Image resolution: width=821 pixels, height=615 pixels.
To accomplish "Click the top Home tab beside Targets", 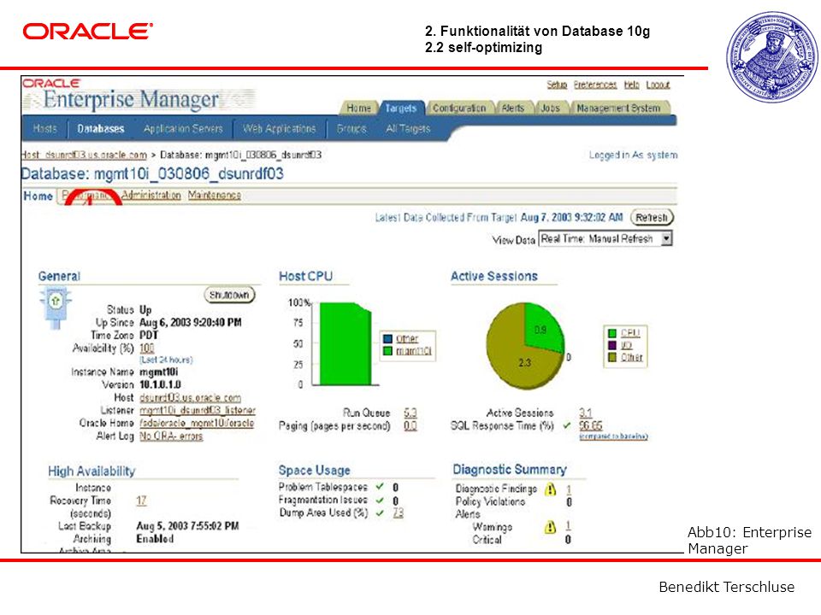I will [x=358, y=108].
